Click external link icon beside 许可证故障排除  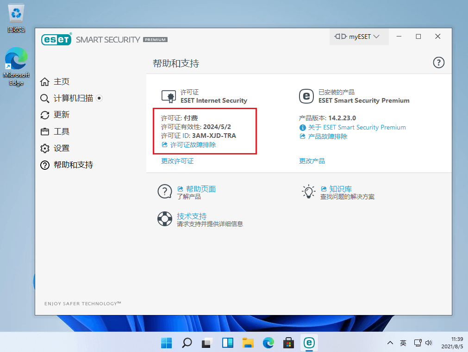coord(164,145)
